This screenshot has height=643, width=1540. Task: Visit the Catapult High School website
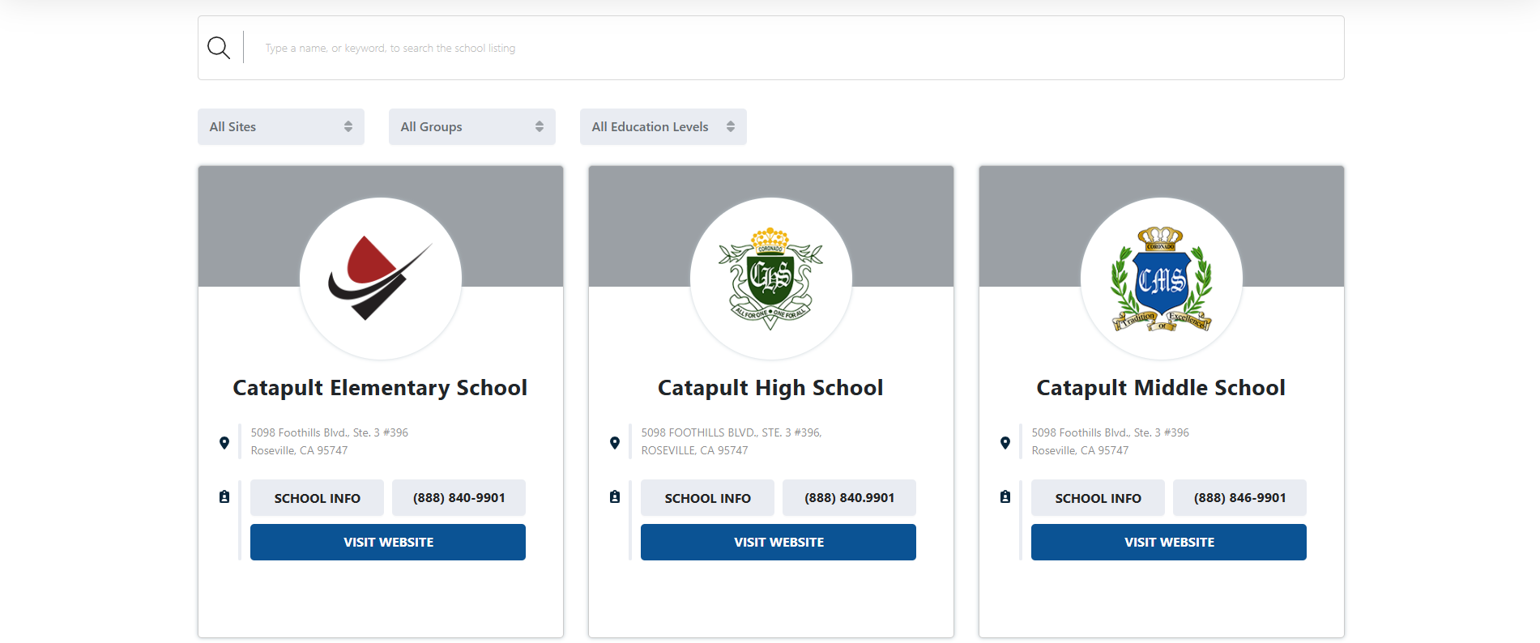[779, 543]
